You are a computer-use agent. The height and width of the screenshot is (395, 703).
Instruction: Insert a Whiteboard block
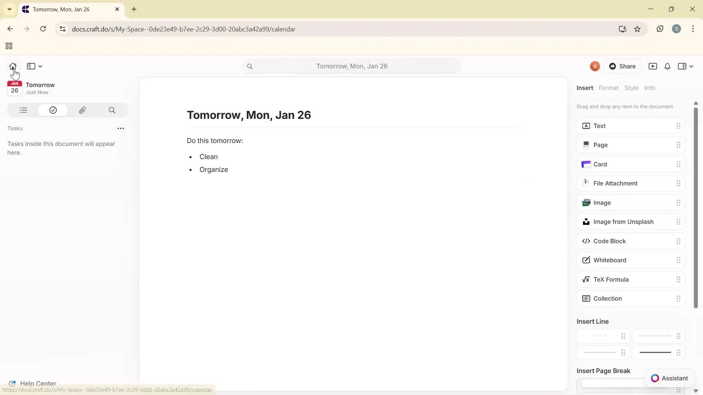[629, 260]
